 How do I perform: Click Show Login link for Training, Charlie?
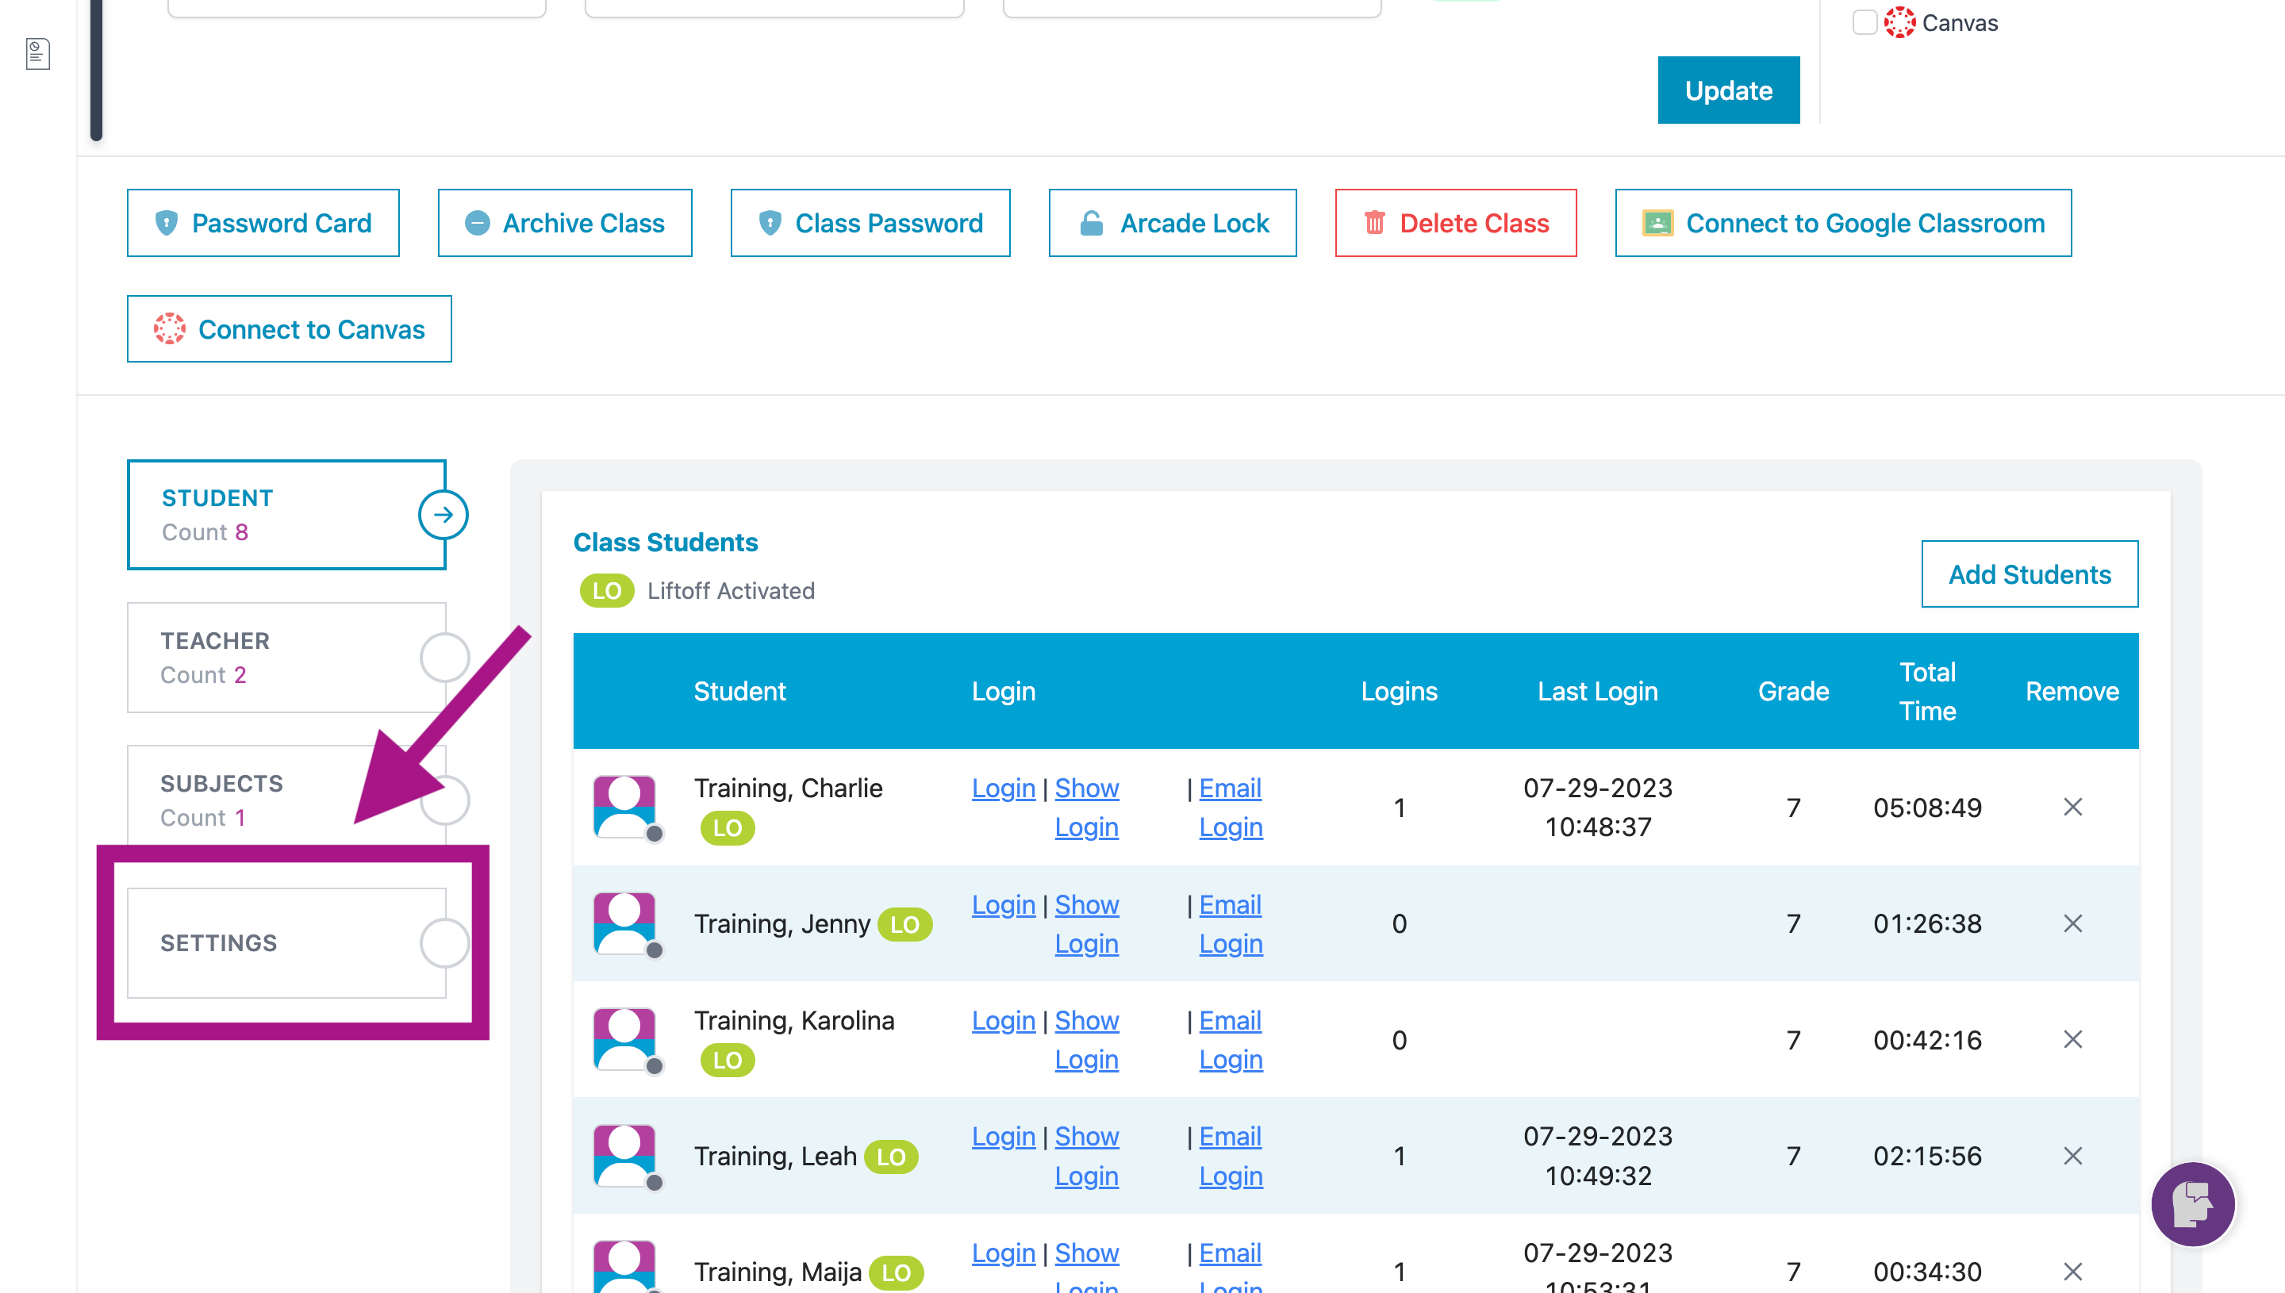(x=1085, y=808)
